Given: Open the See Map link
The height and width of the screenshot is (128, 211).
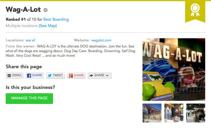Looking at the screenshot, I should point(48,26).
